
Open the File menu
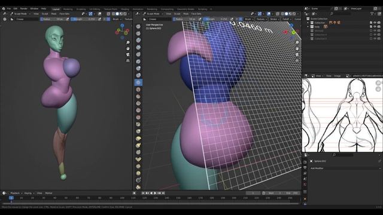9,8
